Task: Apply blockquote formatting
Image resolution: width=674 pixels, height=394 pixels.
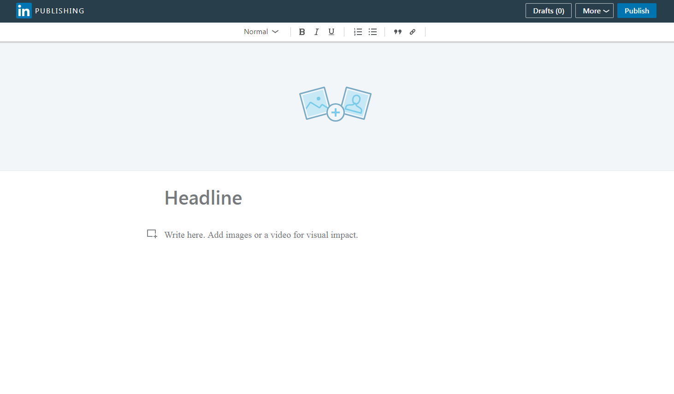Action: pos(398,32)
